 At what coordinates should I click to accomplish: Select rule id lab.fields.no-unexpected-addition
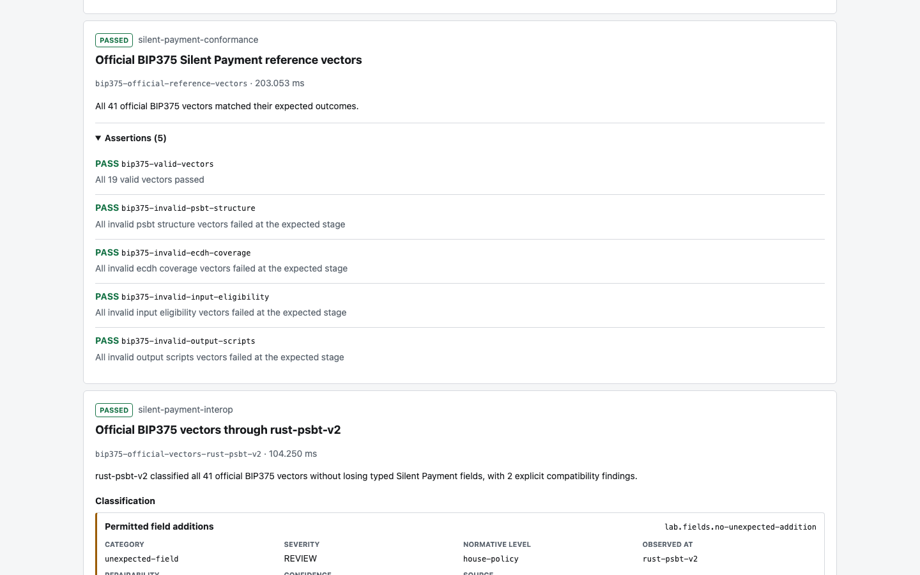click(x=740, y=527)
